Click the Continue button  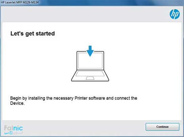[162, 127]
